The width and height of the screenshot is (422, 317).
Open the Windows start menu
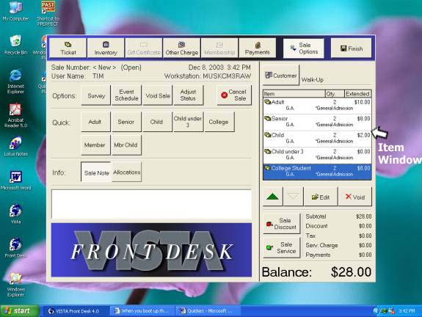click(x=19, y=311)
